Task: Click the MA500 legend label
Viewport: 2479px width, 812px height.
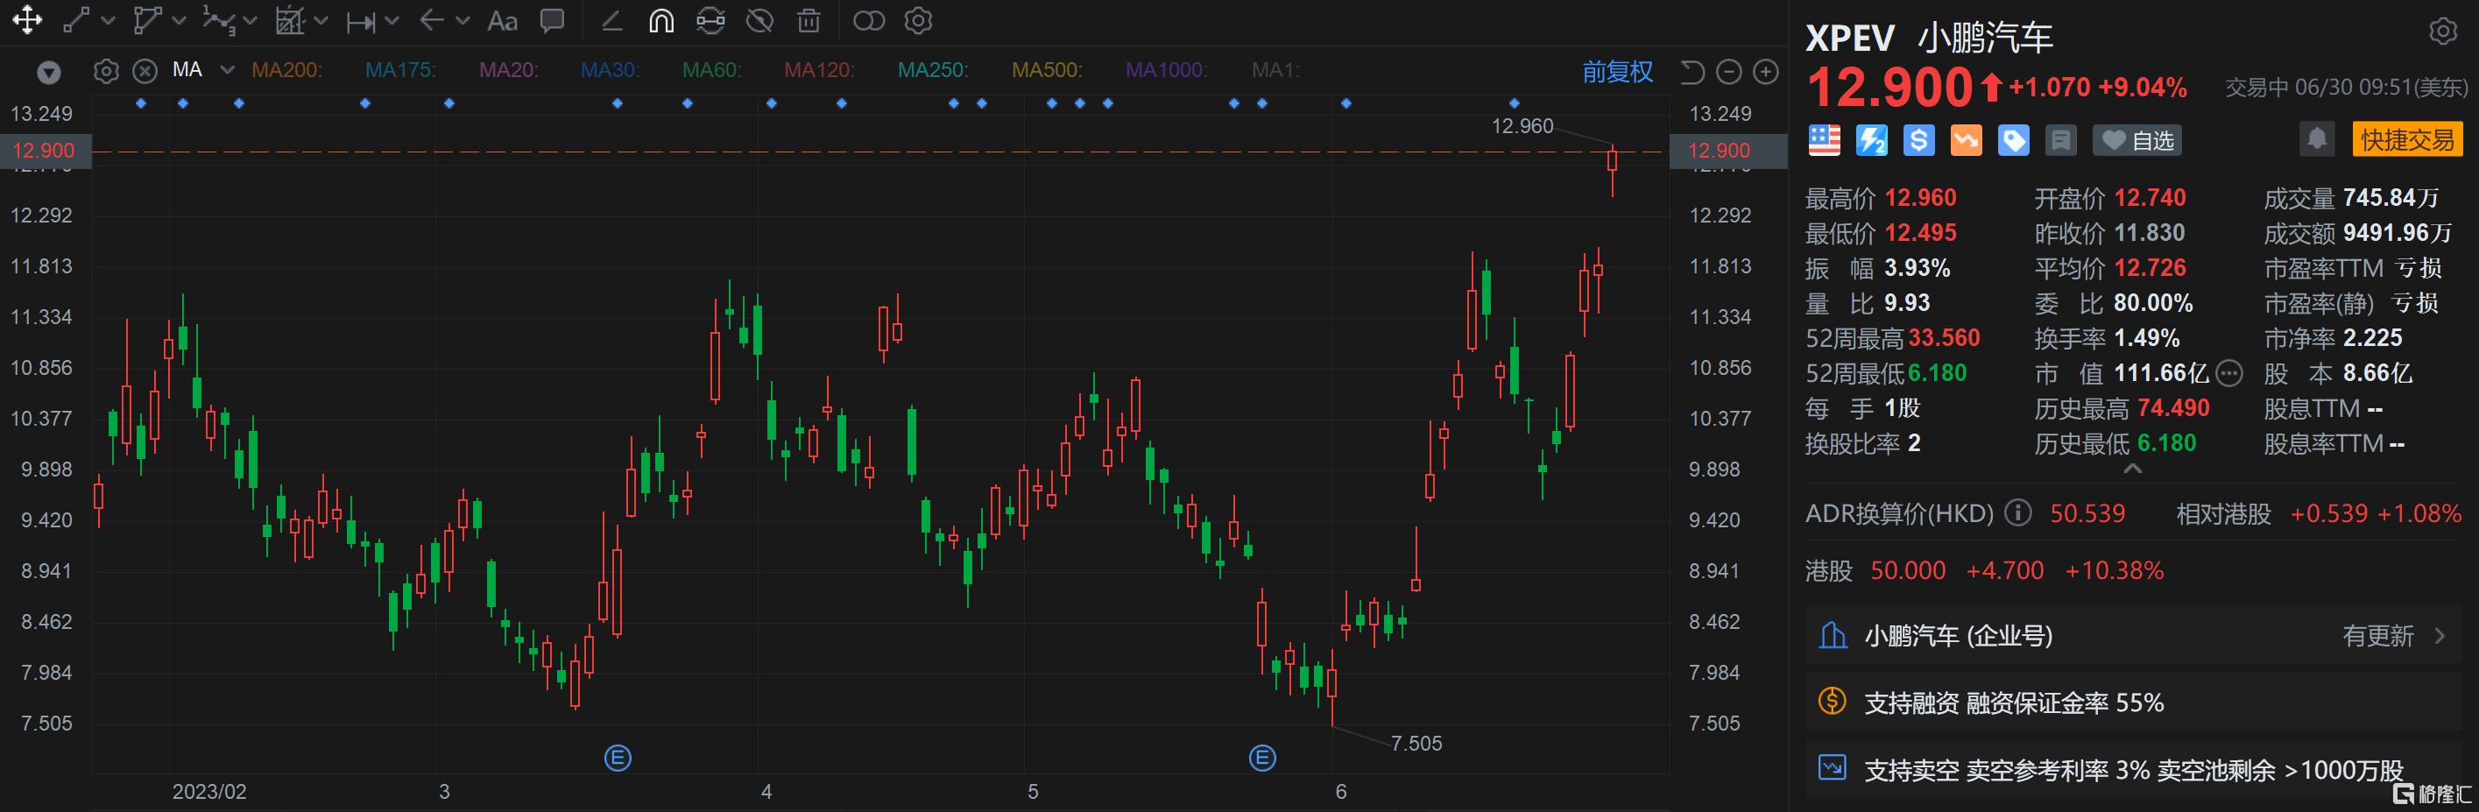Action: click(x=1047, y=70)
